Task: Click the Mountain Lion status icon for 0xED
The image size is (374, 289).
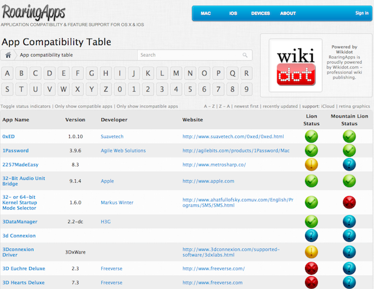Action: [349, 136]
